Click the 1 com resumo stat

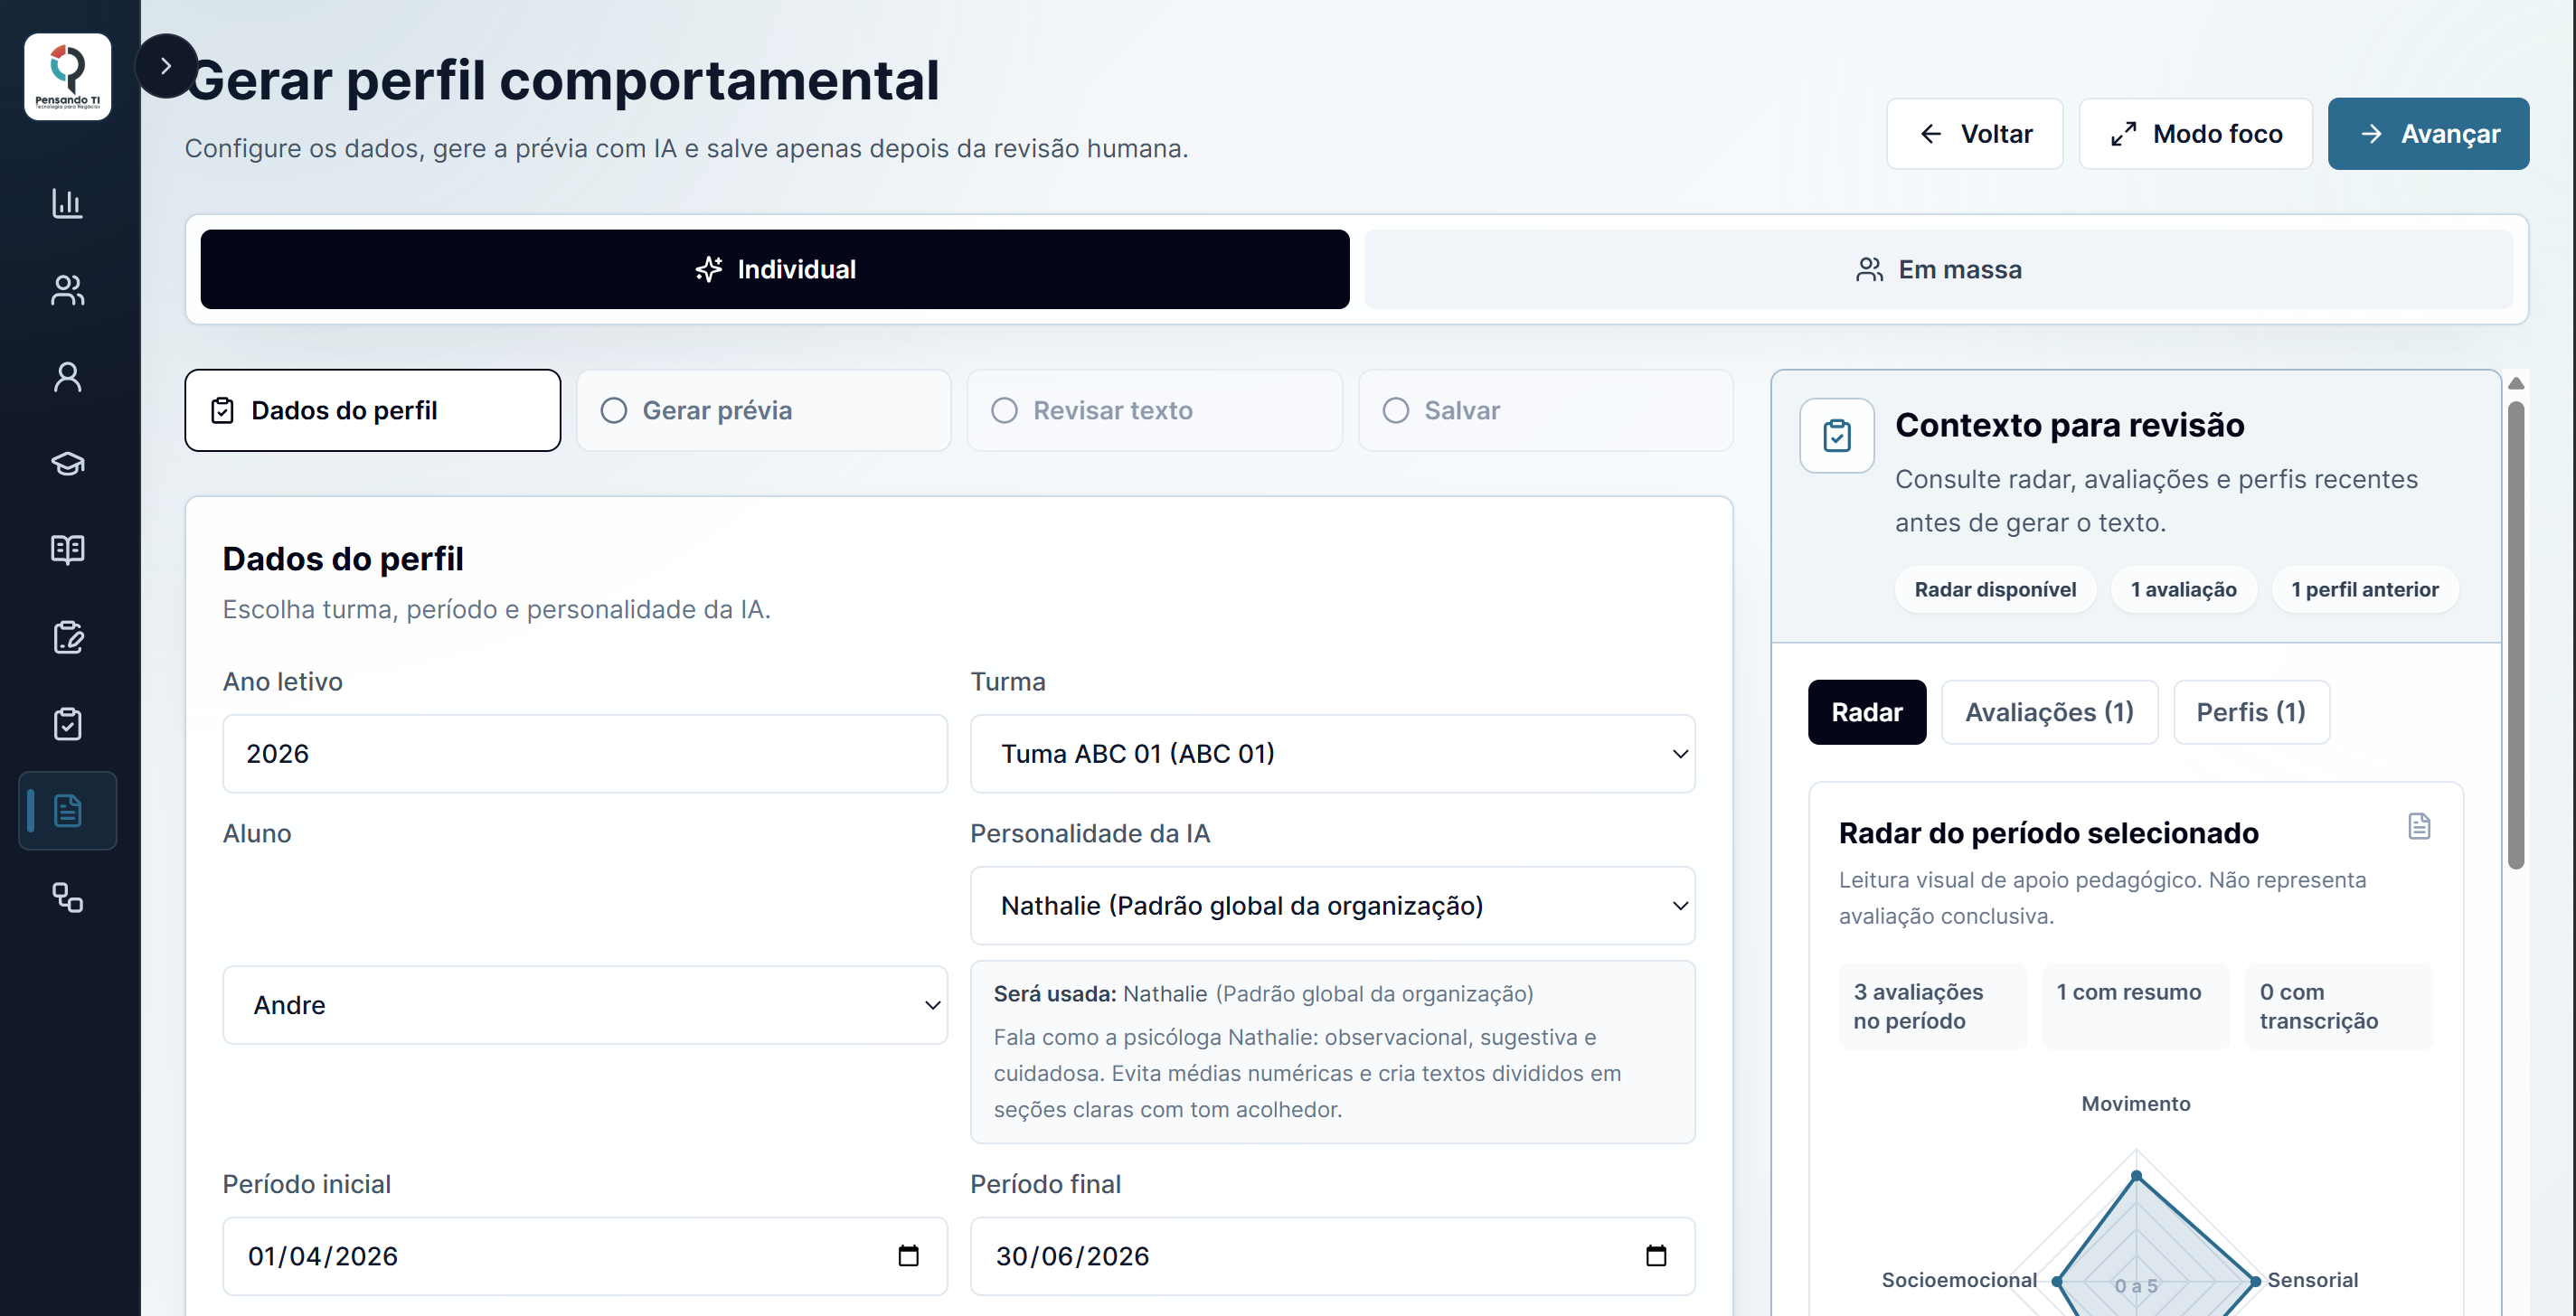(2135, 1006)
